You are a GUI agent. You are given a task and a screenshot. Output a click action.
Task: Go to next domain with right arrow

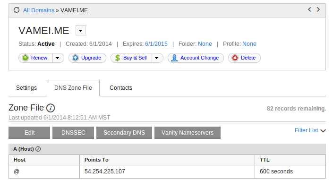pos(318,9)
